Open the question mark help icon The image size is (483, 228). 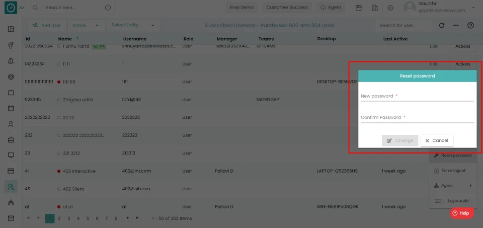pos(470,25)
